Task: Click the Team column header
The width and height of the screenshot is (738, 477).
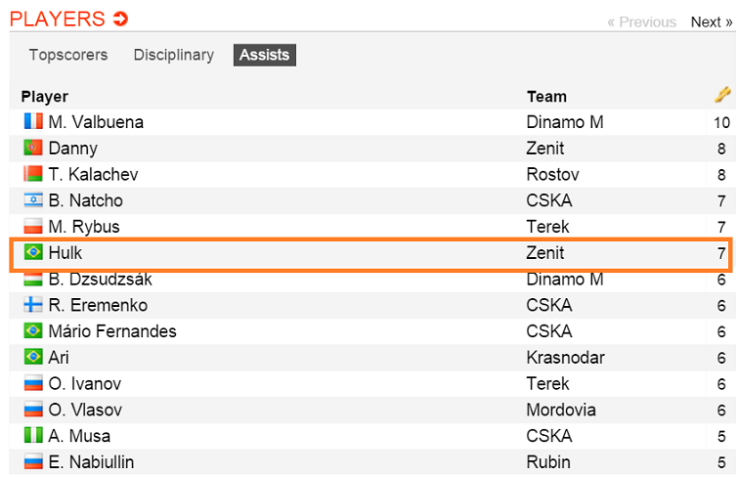Action: point(546,97)
